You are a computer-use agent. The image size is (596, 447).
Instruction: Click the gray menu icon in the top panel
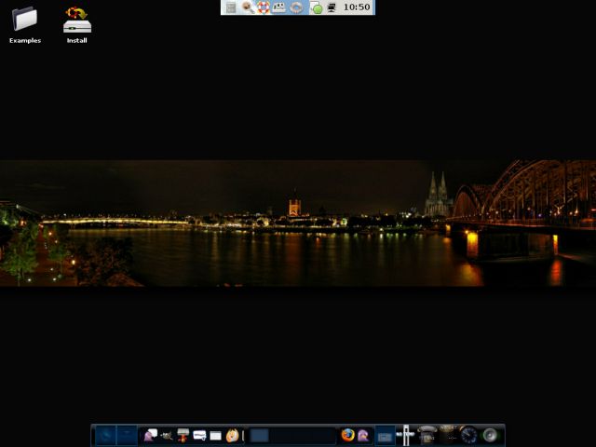pos(231,7)
